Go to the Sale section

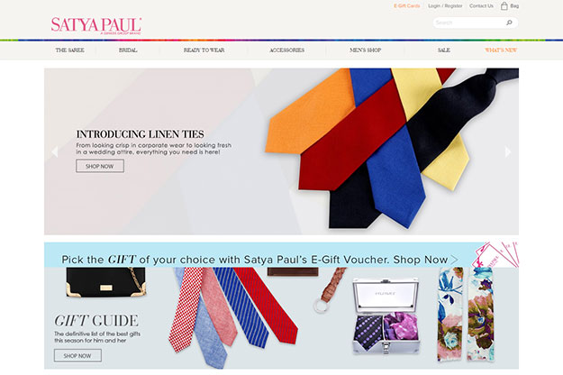(444, 50)
